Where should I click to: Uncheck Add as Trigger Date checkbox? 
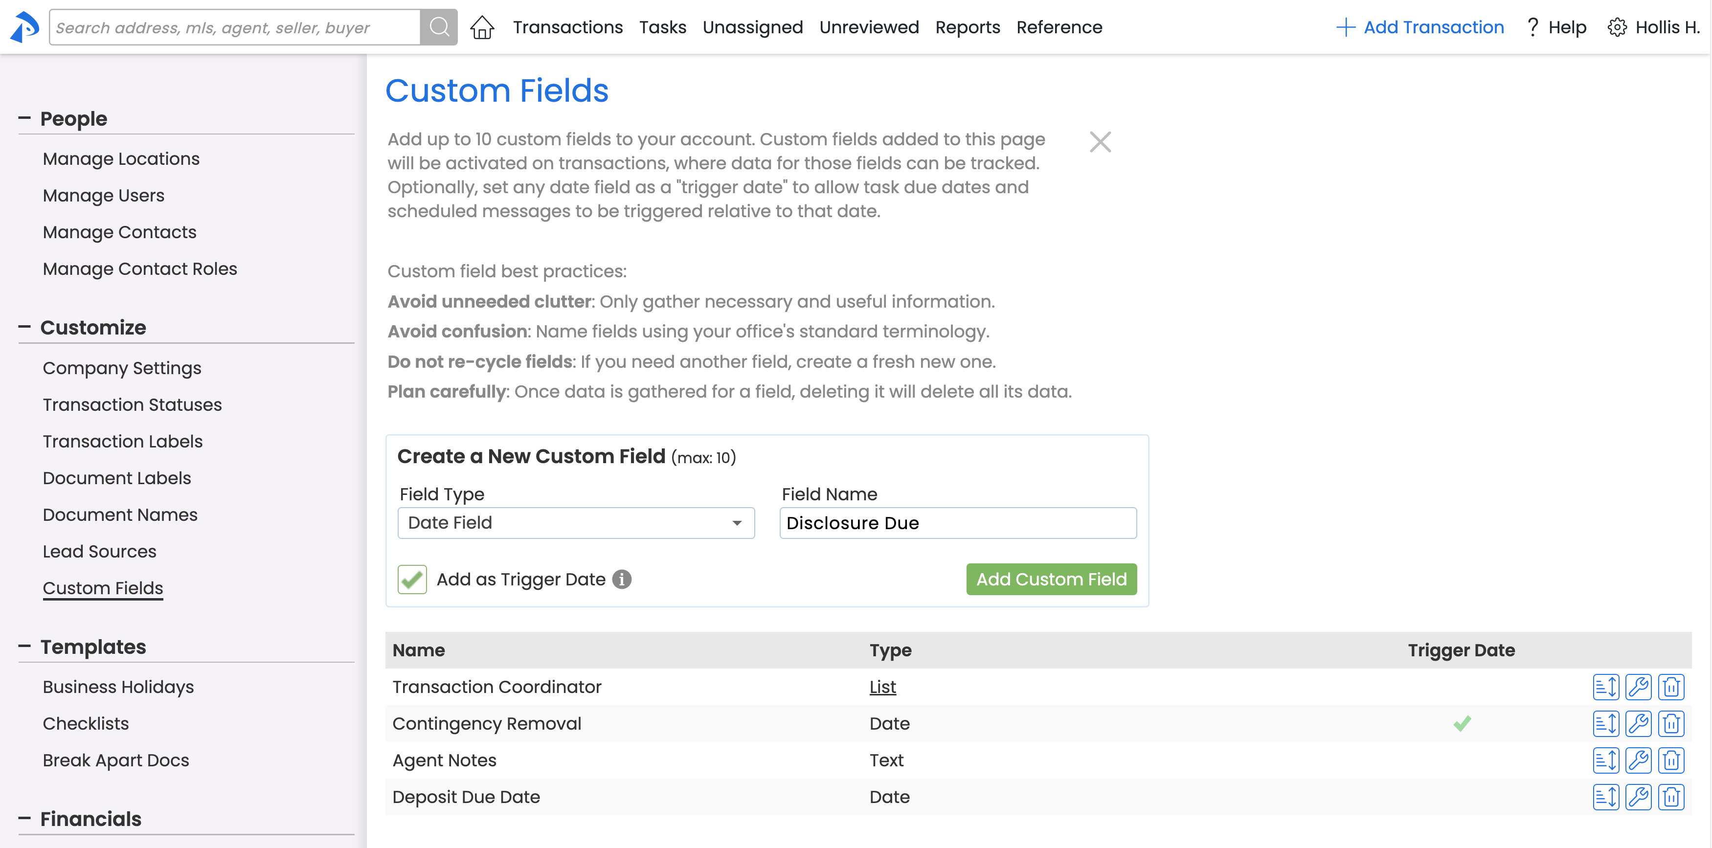point(412,579)
